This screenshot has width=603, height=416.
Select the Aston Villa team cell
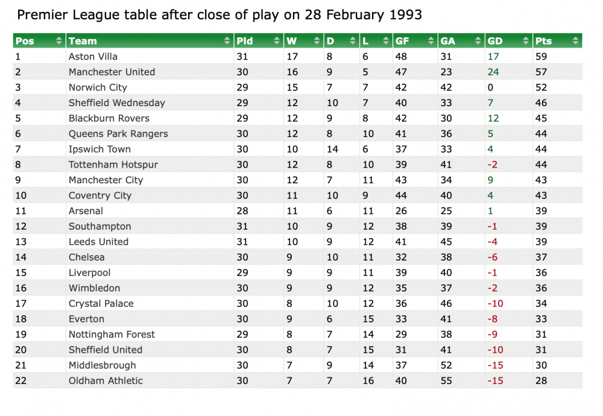[x=93, y=57]
